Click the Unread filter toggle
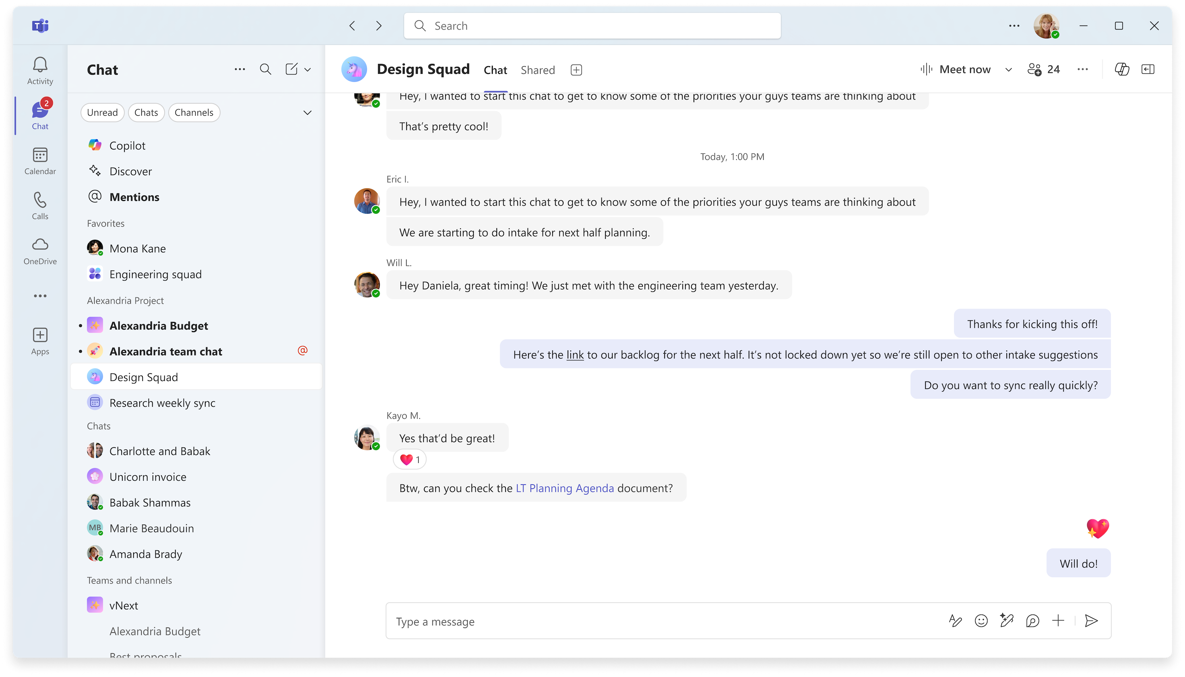Screen dimensions: 1185x677 (101, 112)
